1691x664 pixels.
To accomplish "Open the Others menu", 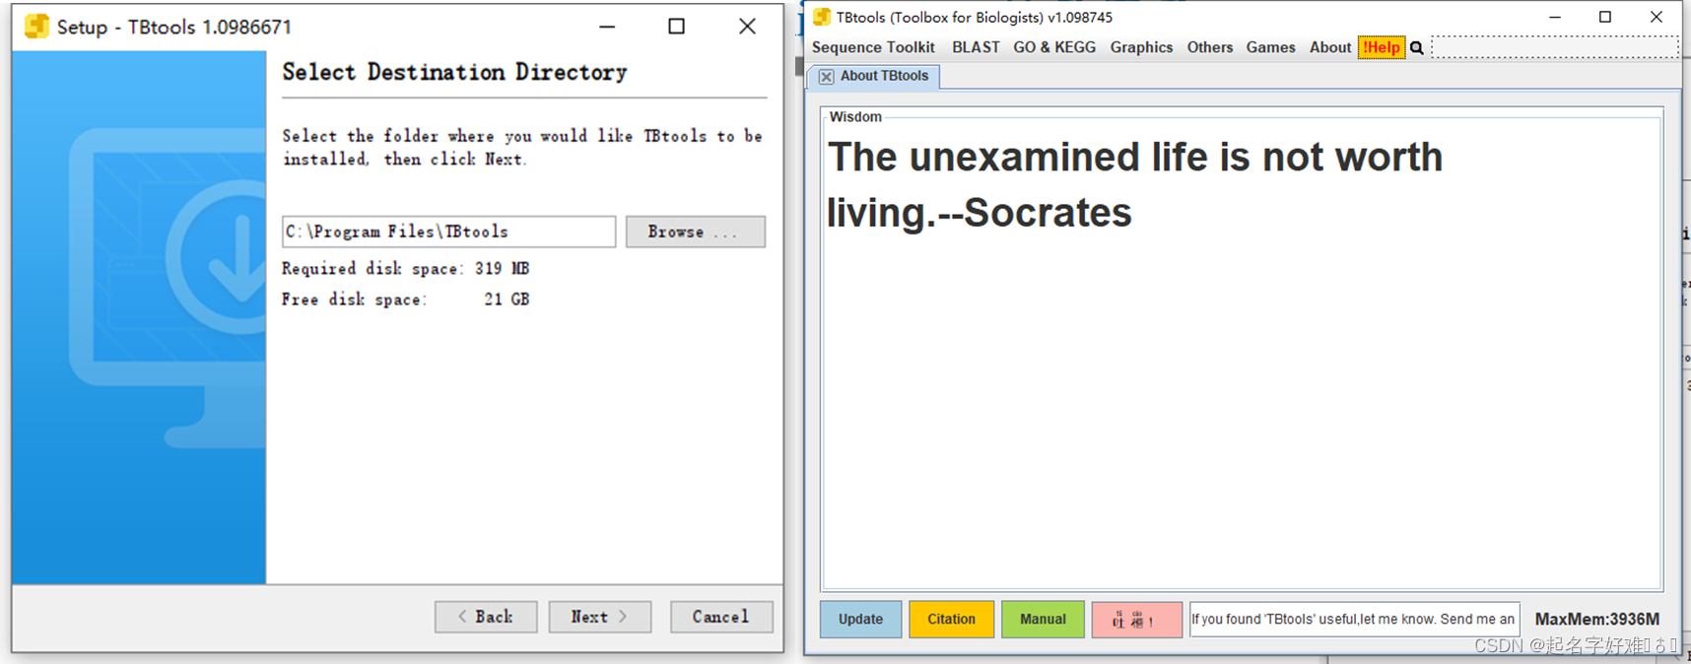I will tap(1210, 47).
